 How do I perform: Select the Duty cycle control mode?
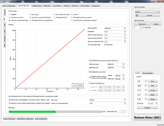point(30,15)
